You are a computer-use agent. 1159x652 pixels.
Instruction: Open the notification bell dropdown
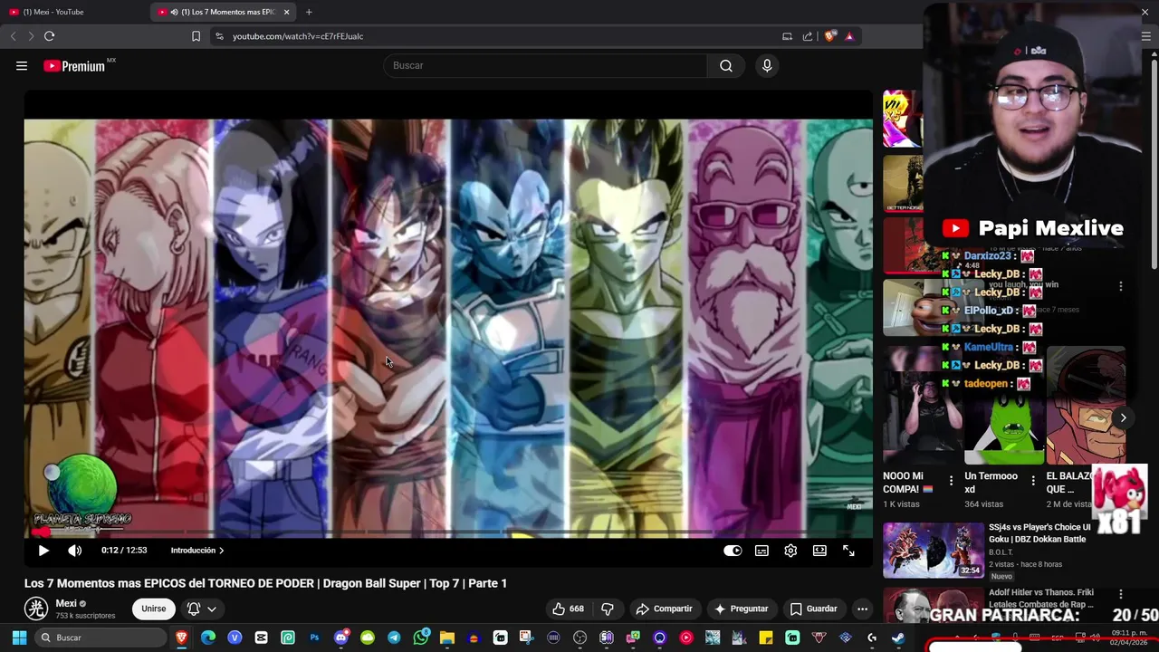click(202, 609)
